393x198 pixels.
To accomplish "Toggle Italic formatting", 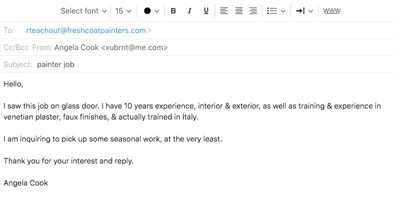I will click(x=190, y=11).
